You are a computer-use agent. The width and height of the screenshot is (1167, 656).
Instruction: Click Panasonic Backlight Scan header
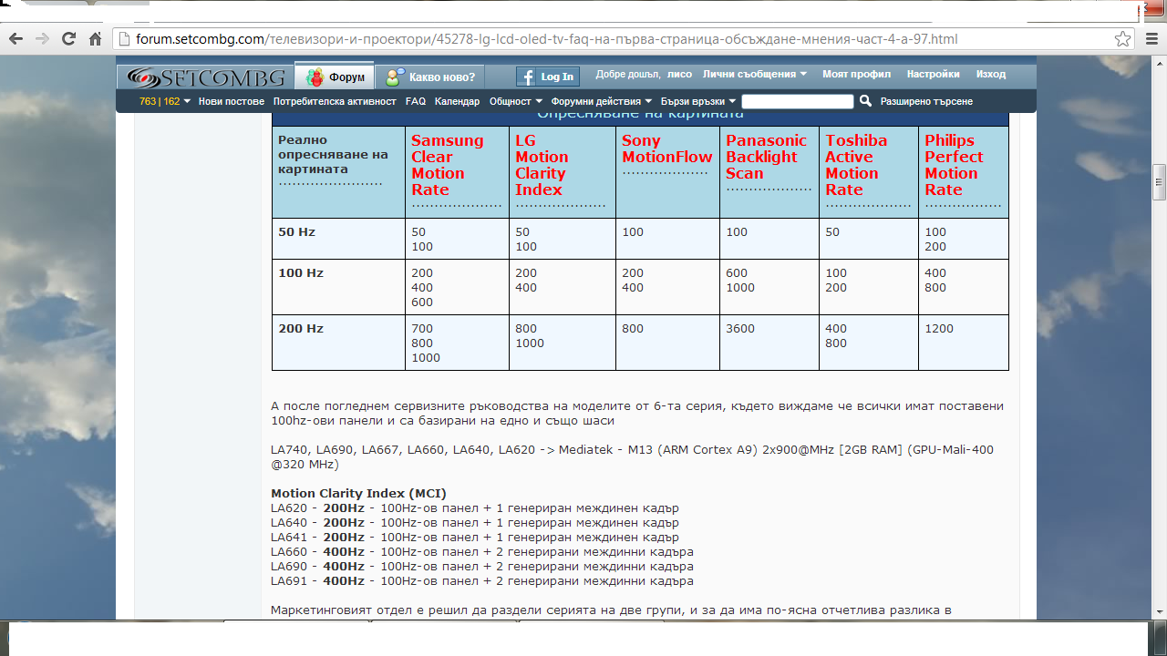[766, 157]
